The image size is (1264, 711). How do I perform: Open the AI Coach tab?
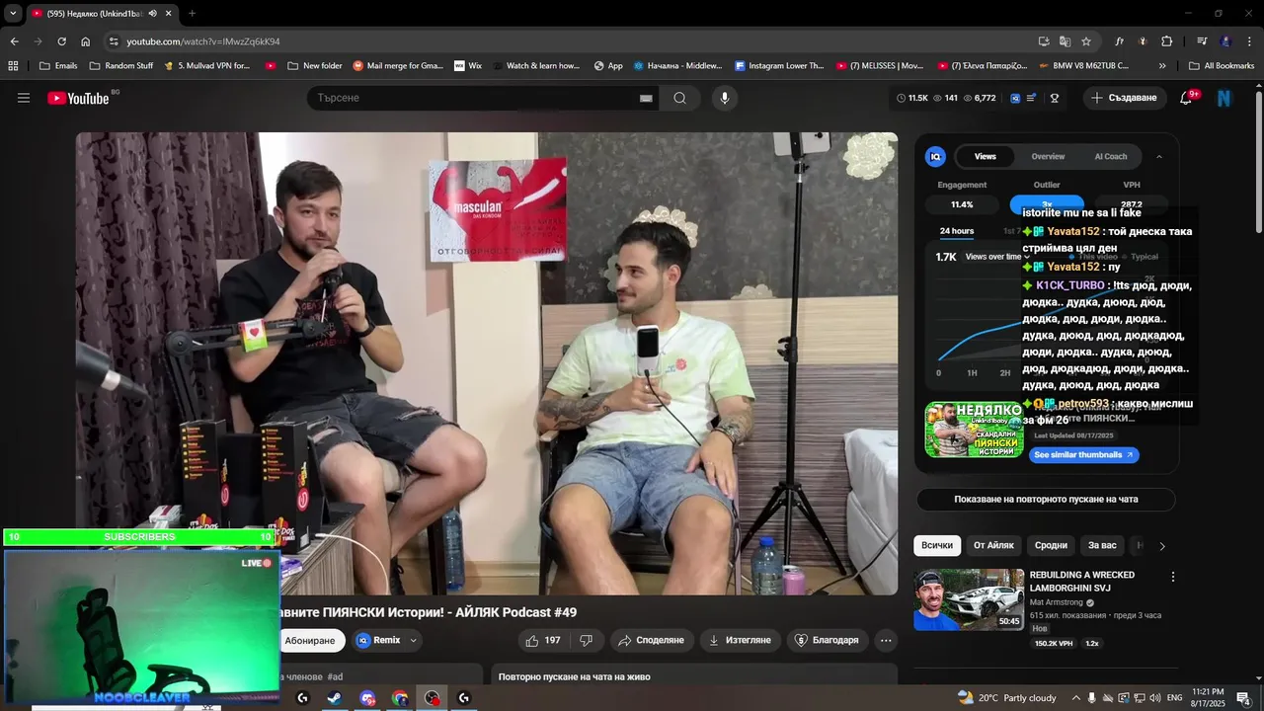click(x=1110, y=156)
